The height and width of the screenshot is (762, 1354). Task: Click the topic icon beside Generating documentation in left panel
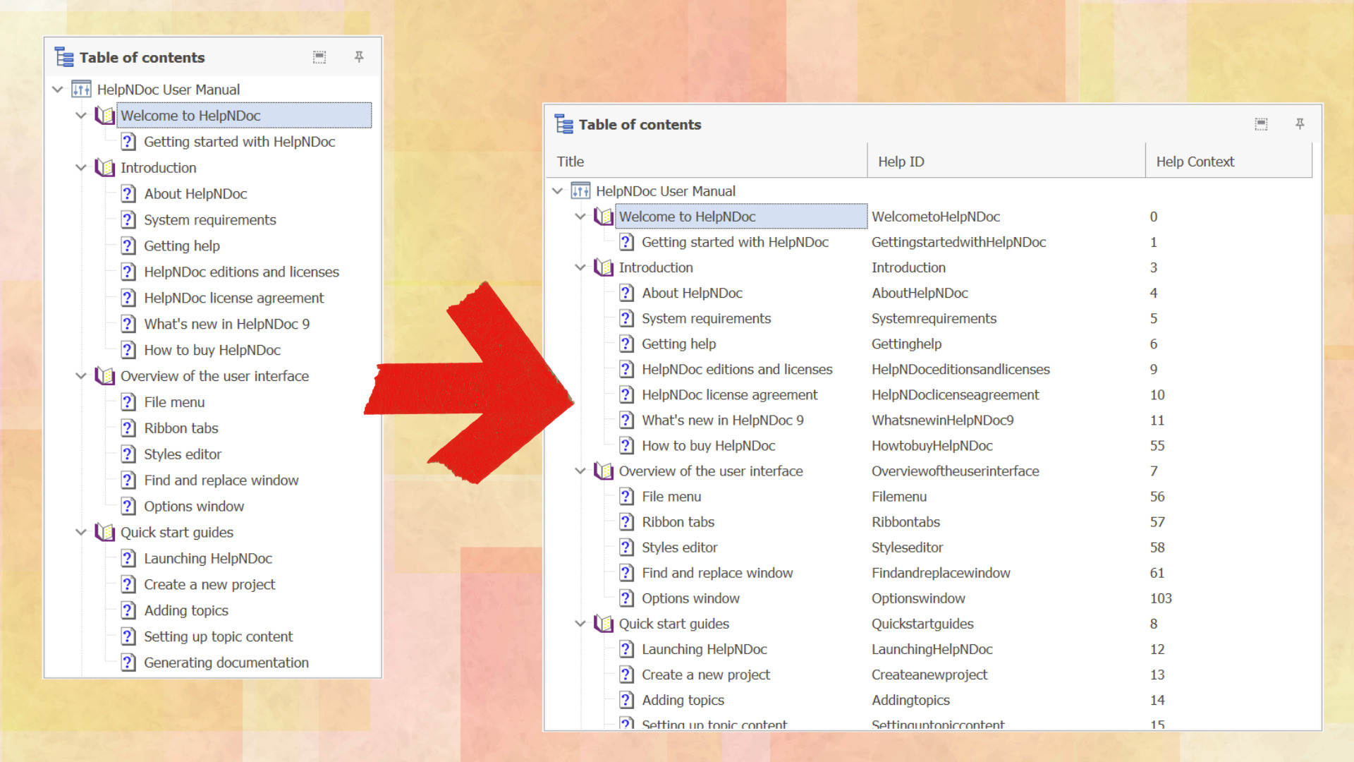(128, 662)
